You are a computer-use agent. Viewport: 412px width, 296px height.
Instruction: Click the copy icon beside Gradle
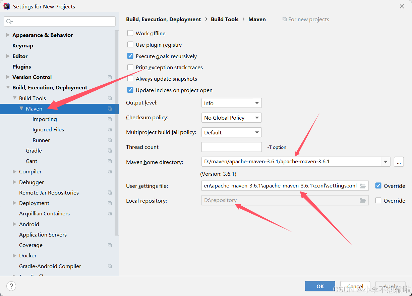[110, 151]
